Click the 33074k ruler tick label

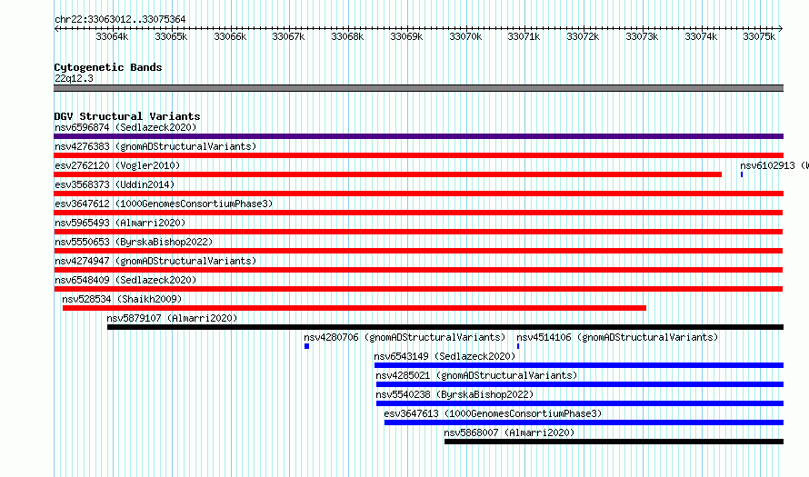coord(701,36)
